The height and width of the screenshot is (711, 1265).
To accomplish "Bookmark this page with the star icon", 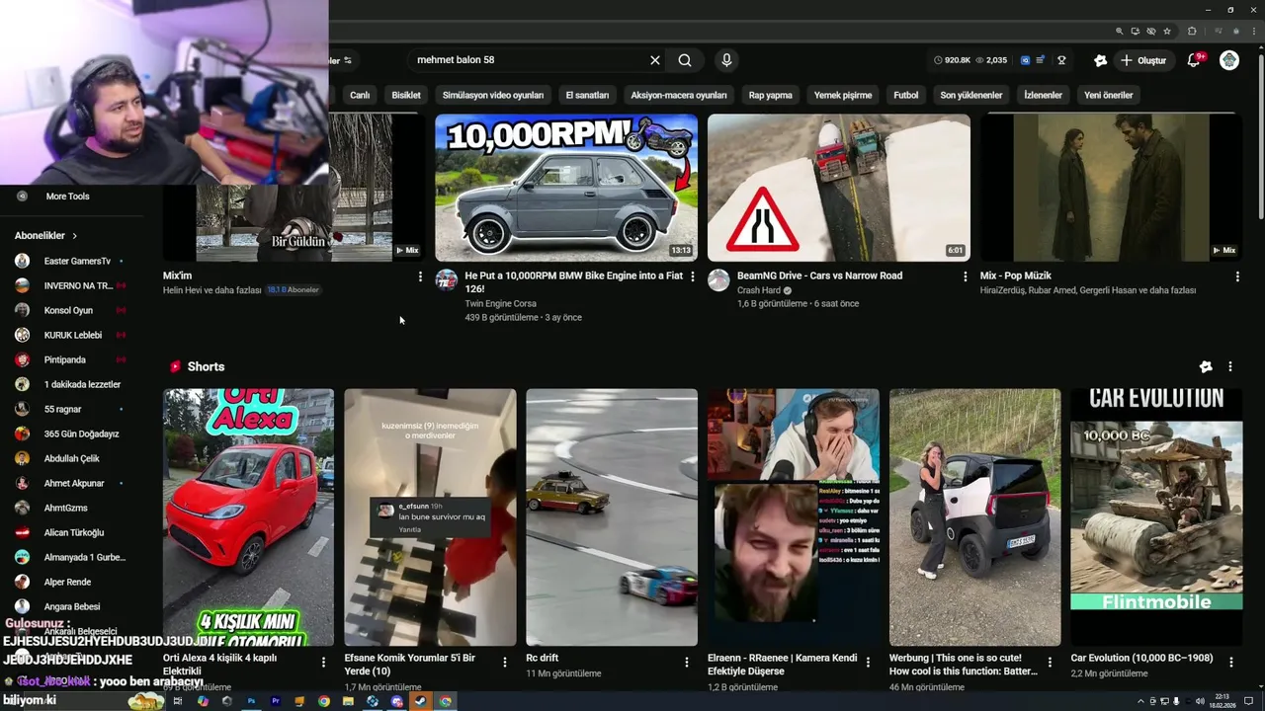I will tap(1167, 32).
